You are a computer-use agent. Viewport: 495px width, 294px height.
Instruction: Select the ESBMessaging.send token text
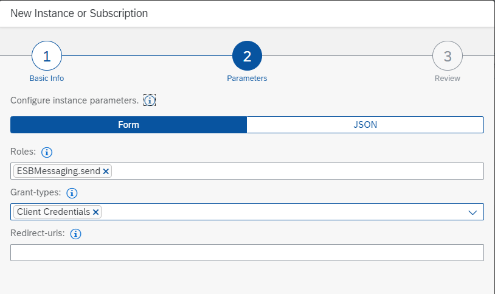pyautogui.click(x=58, y=172)
